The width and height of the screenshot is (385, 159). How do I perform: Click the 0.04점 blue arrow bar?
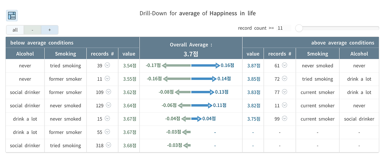pos(196,119)
